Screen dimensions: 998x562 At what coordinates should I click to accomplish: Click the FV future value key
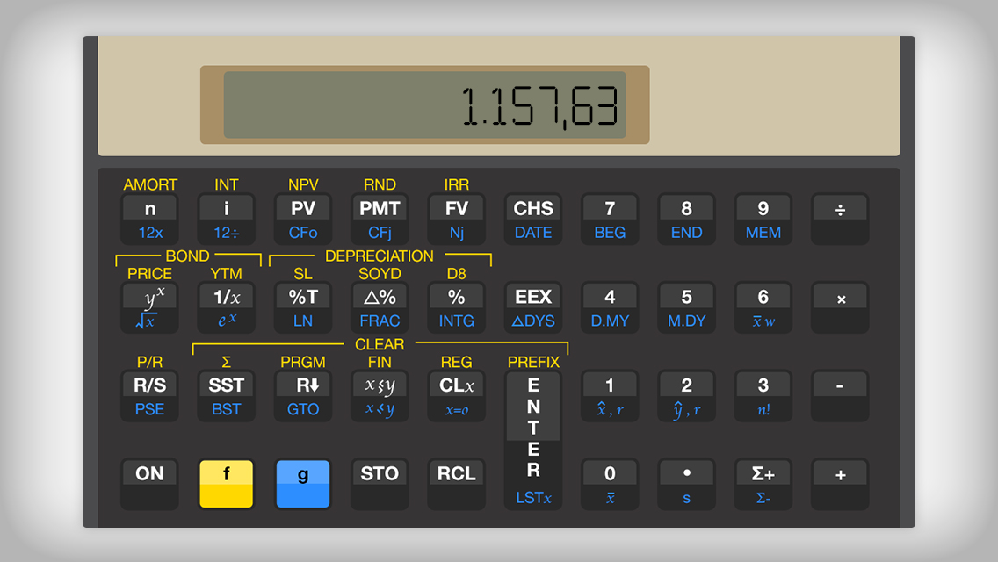coord(456,219)
